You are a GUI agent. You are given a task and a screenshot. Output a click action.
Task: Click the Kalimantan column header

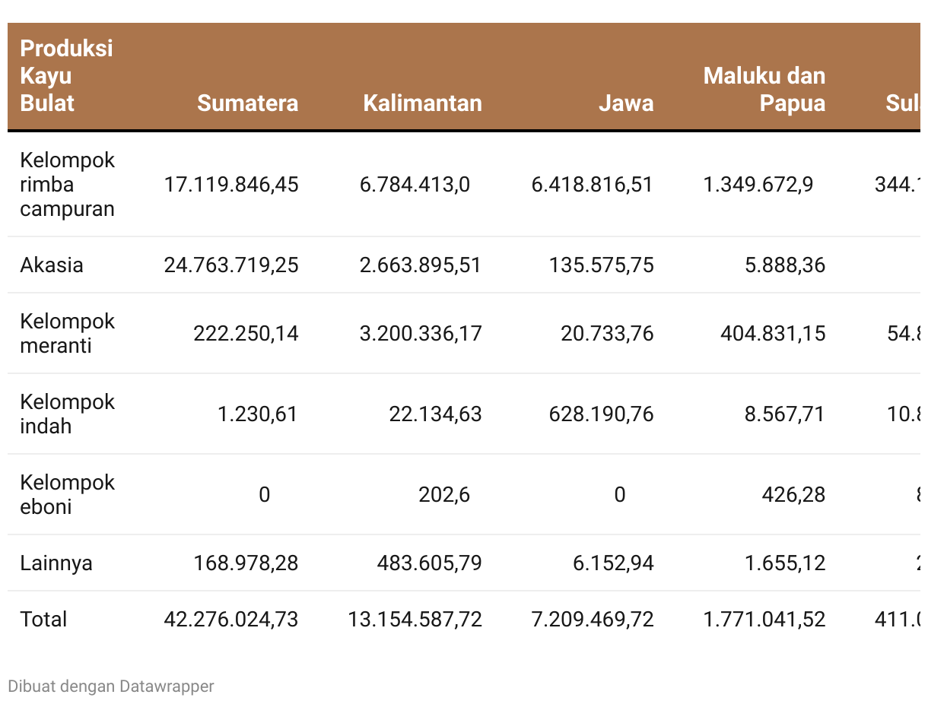click(422, 103)
